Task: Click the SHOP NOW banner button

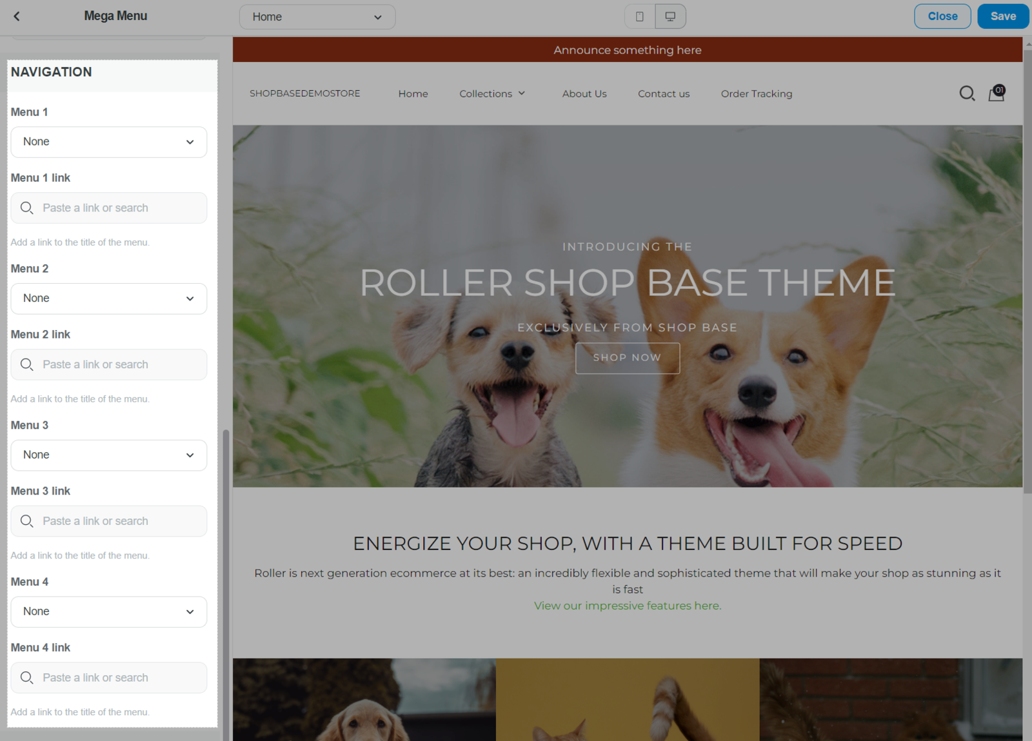Action: tap(628, 358)
